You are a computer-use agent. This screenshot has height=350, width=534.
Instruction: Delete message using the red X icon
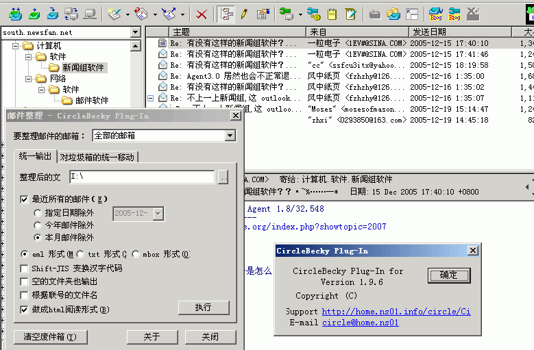(202, 14)
